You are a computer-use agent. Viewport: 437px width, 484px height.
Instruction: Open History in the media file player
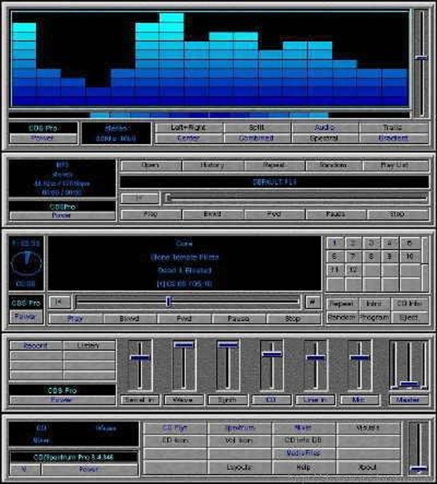point(213,165)
